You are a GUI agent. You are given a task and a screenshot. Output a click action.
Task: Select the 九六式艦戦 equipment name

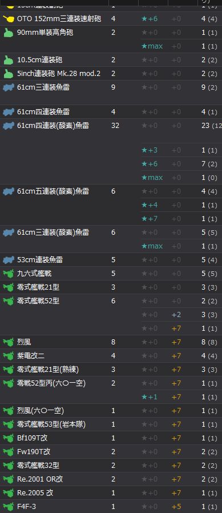pyautogui.click(x=34, y=273)
